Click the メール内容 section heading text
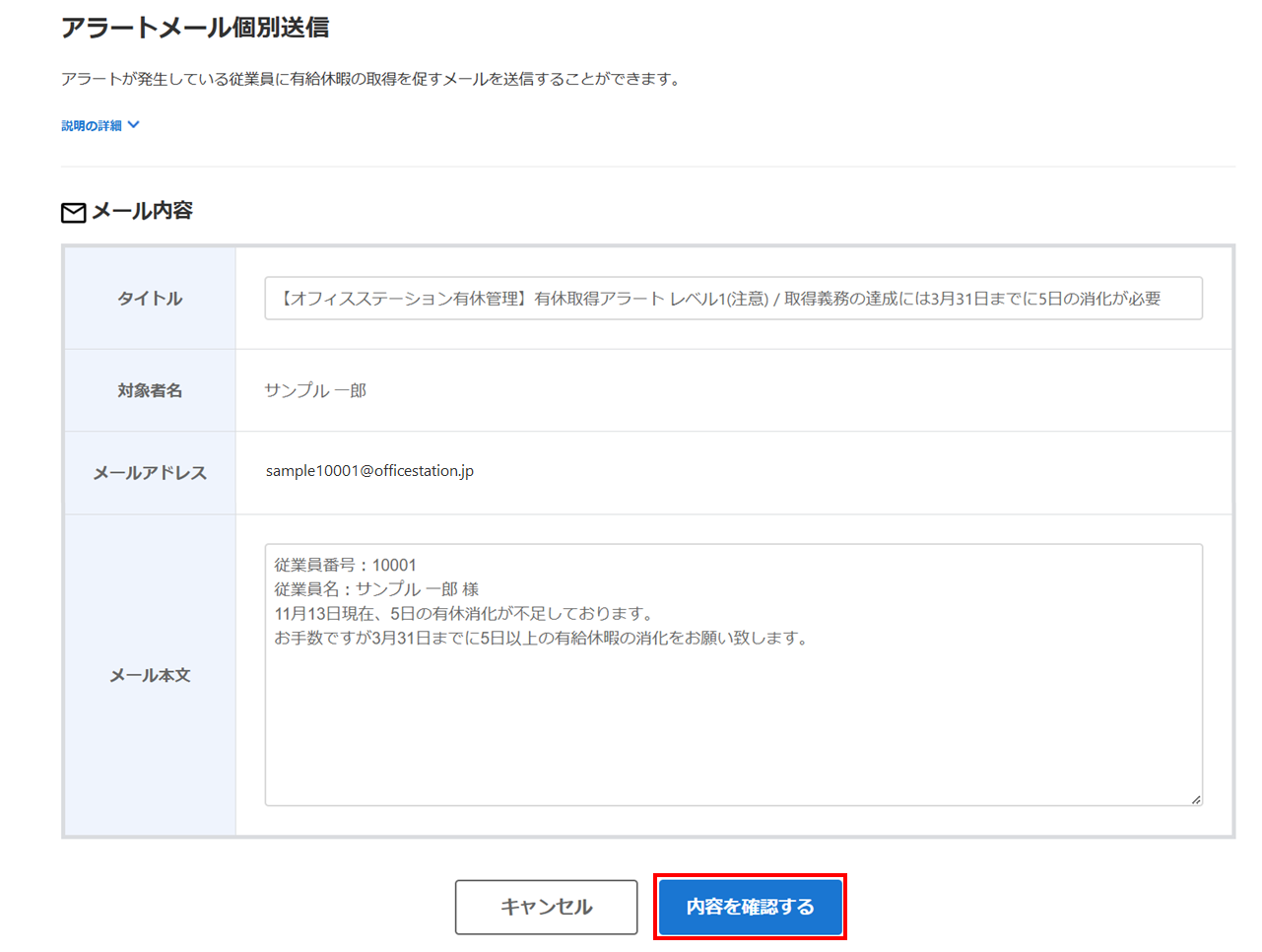 (142, 211)
